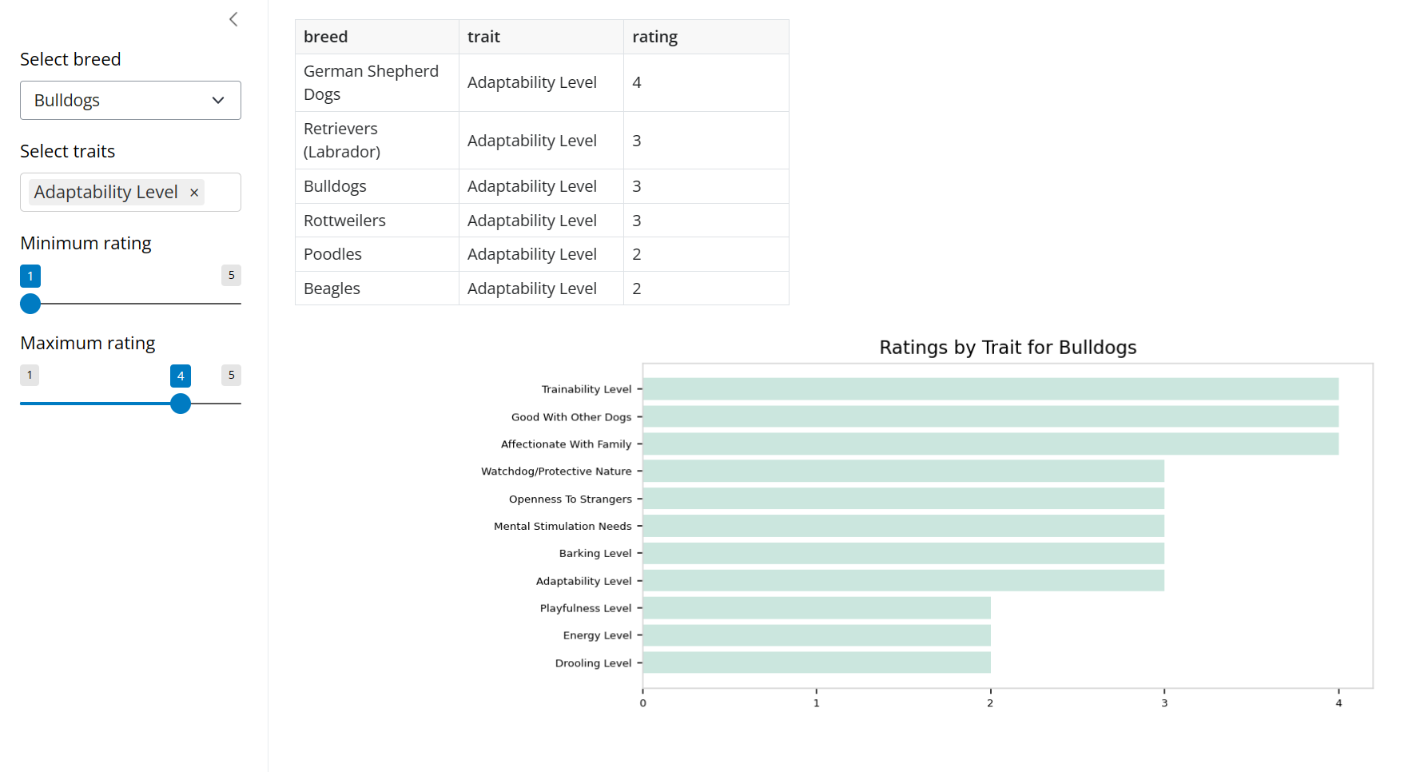Remove the Adaptability Level trait tag
The height and width of the screenshot is (772, 1412).
(194, 193)
